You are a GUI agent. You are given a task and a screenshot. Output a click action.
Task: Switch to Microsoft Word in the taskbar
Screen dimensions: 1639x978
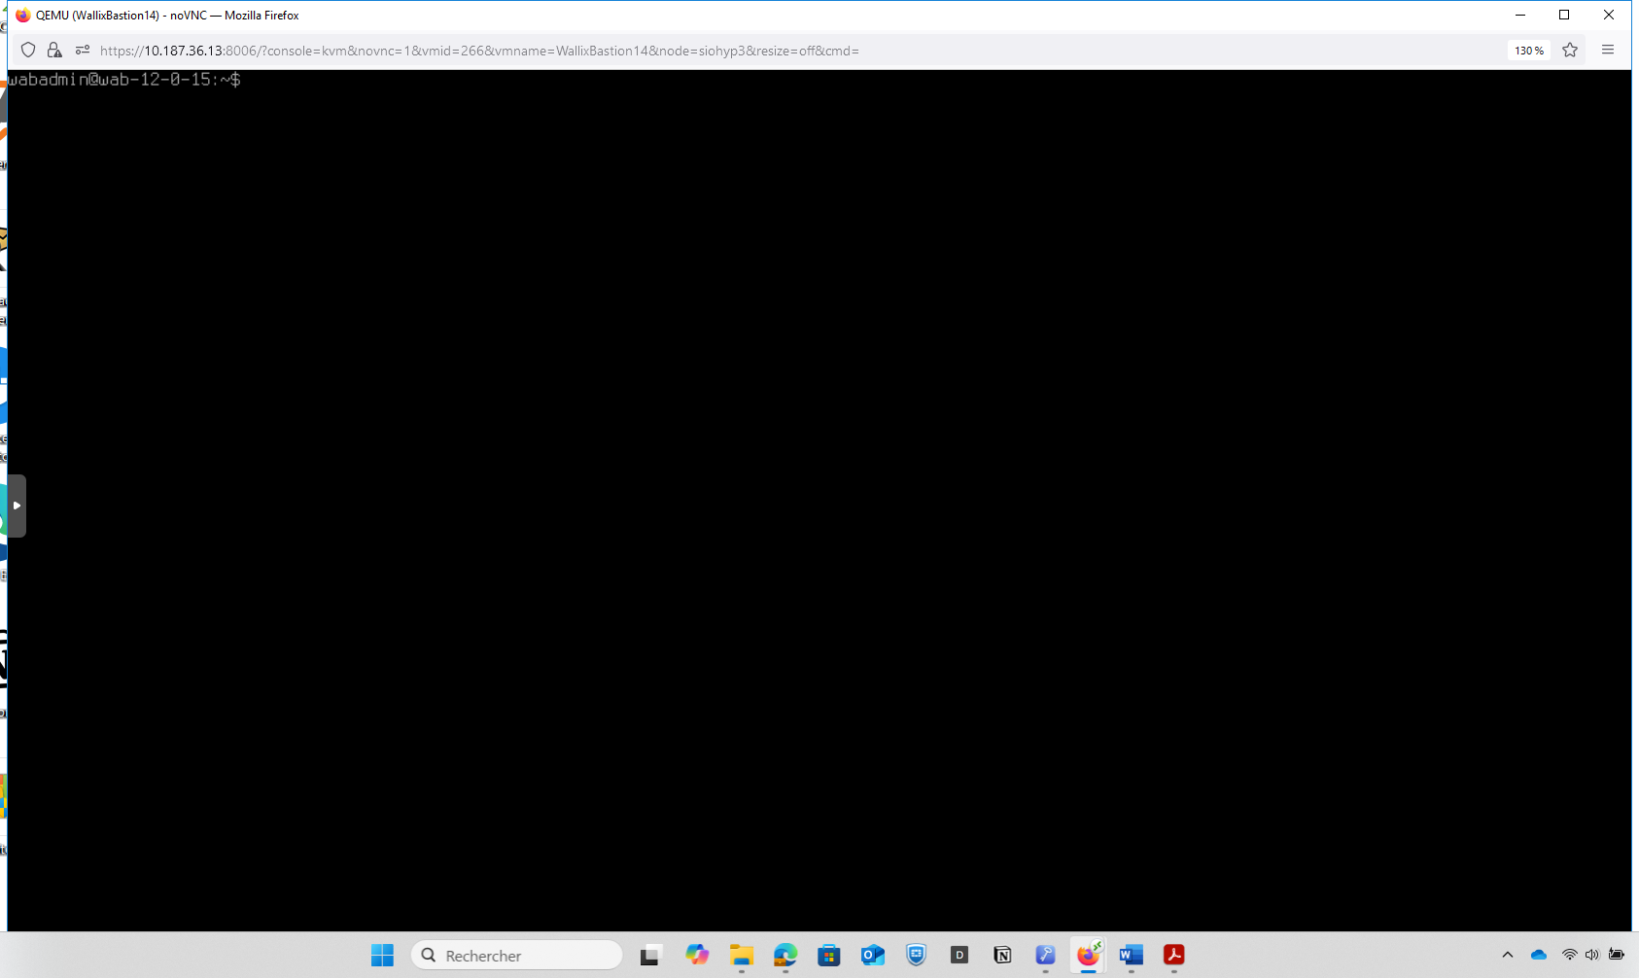(1131, 956)
